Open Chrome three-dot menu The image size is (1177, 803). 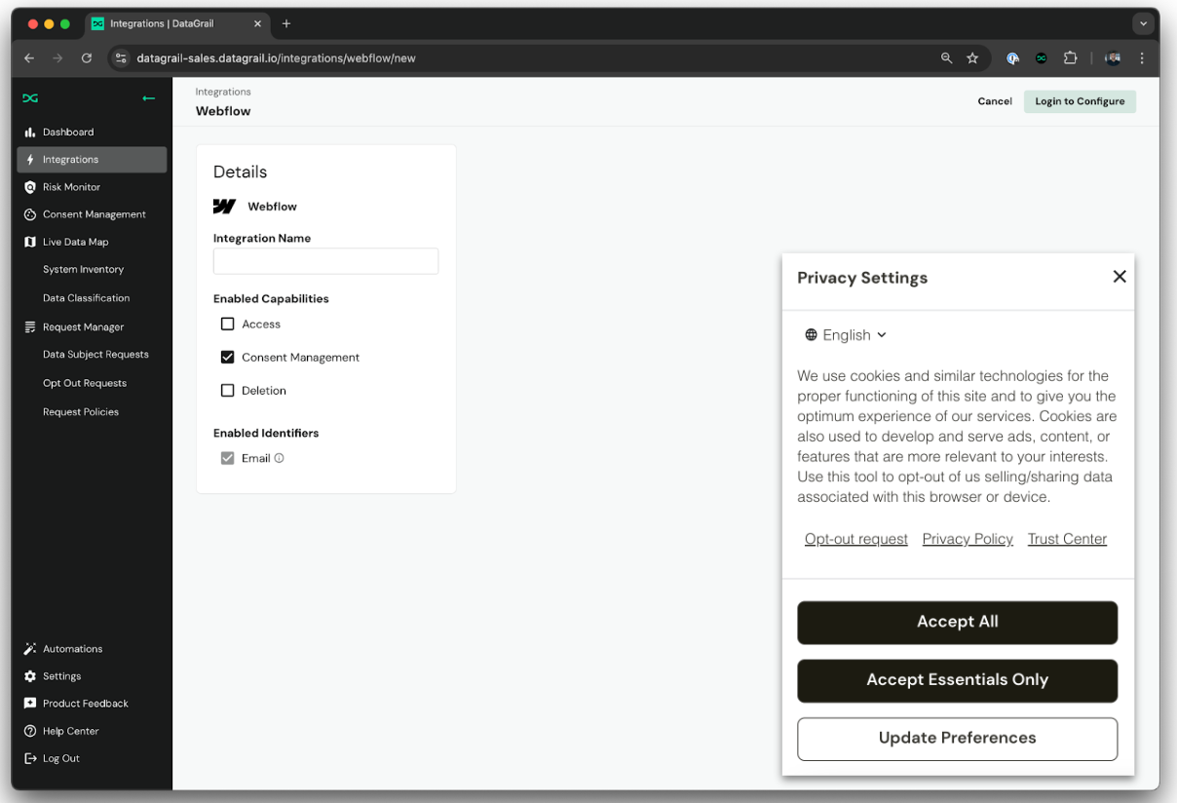(1141, 58)
